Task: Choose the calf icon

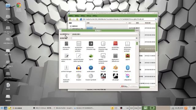Action: click(103, 76)
